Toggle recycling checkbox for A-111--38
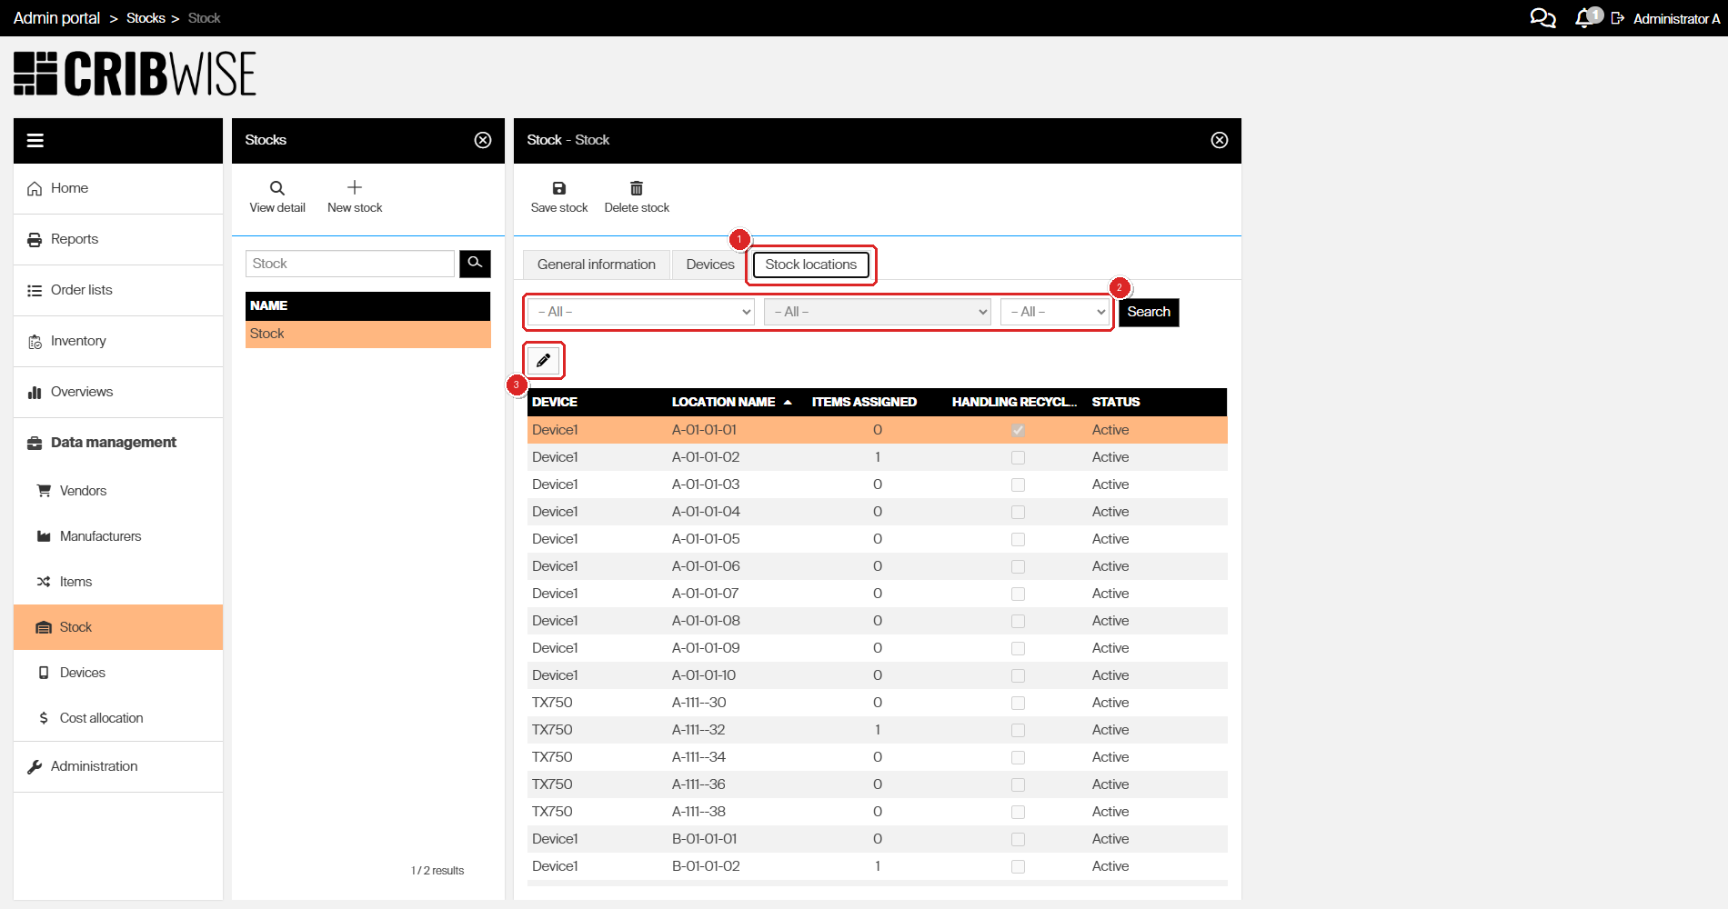The width and height of the screenshot is (1728, 909). click(1018, 812)
